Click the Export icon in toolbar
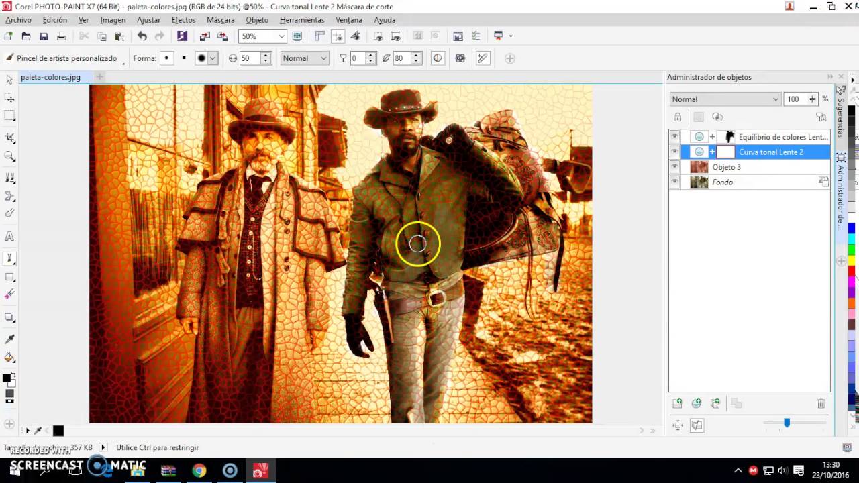The height and width of the screenshot is (483, 859). pos(222,36)
